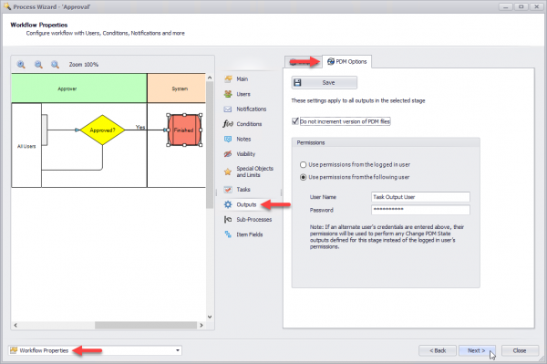The width and height of the screenshot is (547, 364).
Task: Click the User Name input field
Action: pos(420,197)
